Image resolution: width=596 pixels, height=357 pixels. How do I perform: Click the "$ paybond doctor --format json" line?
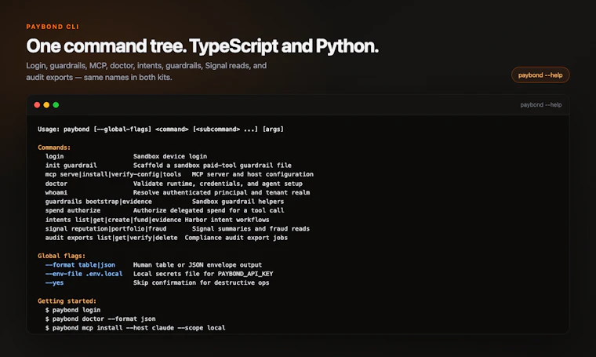pos(100,319)
